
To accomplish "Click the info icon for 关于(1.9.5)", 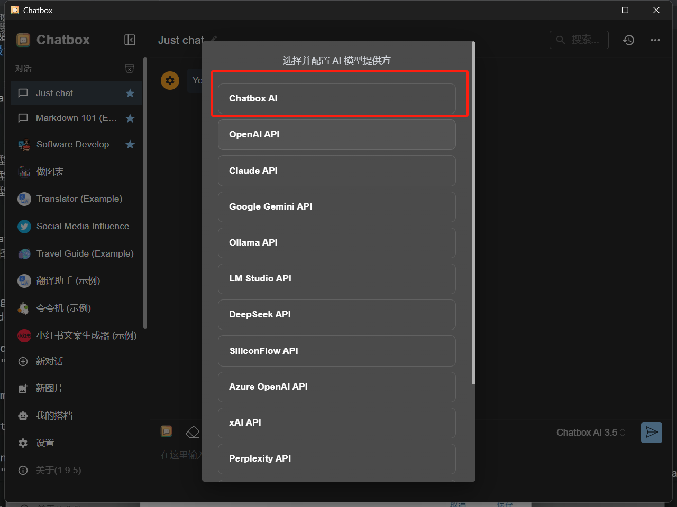I will [23, 470].
